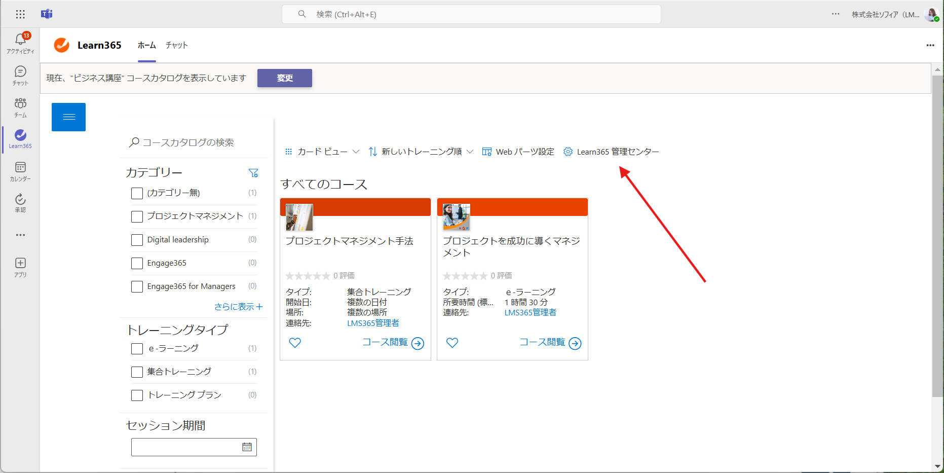The image size is (944, 473).
Task: Open the プロジェクトを成功に導くマネジメント course title
Action: 511,246
